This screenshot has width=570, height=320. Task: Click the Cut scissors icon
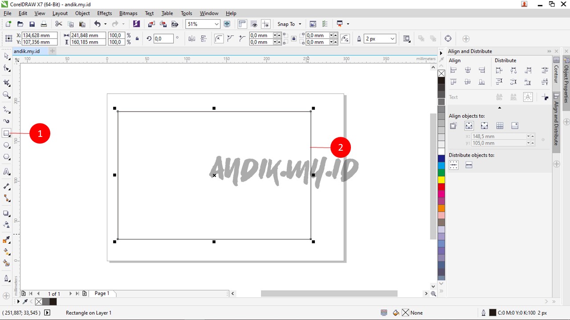coord(59,24)
